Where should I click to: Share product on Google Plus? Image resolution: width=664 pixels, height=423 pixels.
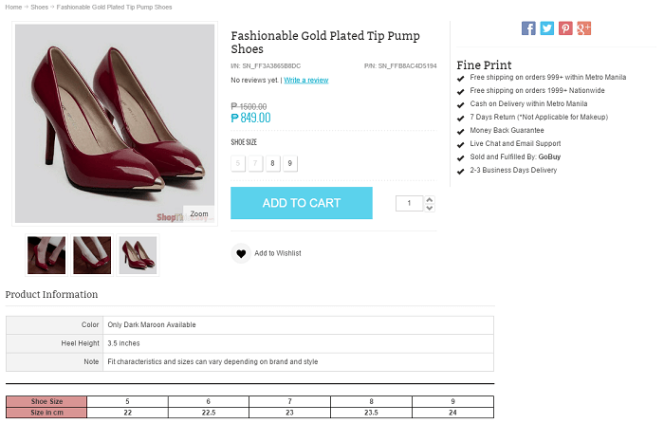click(x=584, y=28)
